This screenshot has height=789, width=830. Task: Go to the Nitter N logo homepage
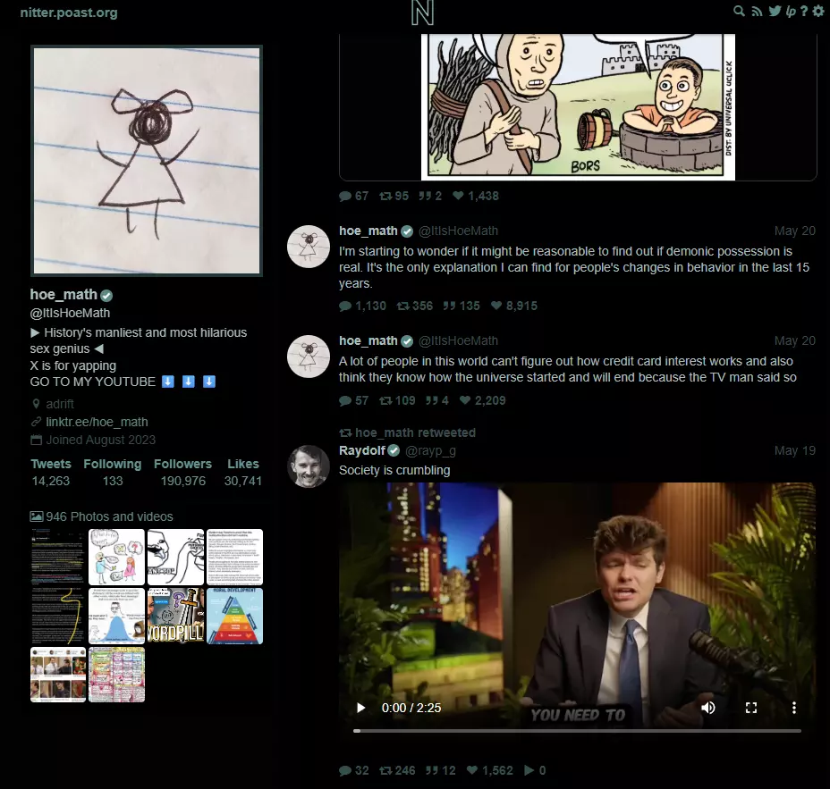[422, 13]
